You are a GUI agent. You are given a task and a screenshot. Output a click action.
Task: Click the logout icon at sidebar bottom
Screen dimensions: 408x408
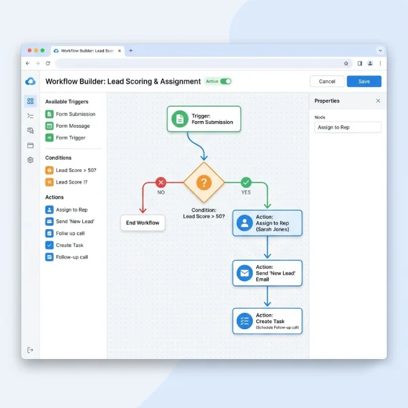click(30, 350)
